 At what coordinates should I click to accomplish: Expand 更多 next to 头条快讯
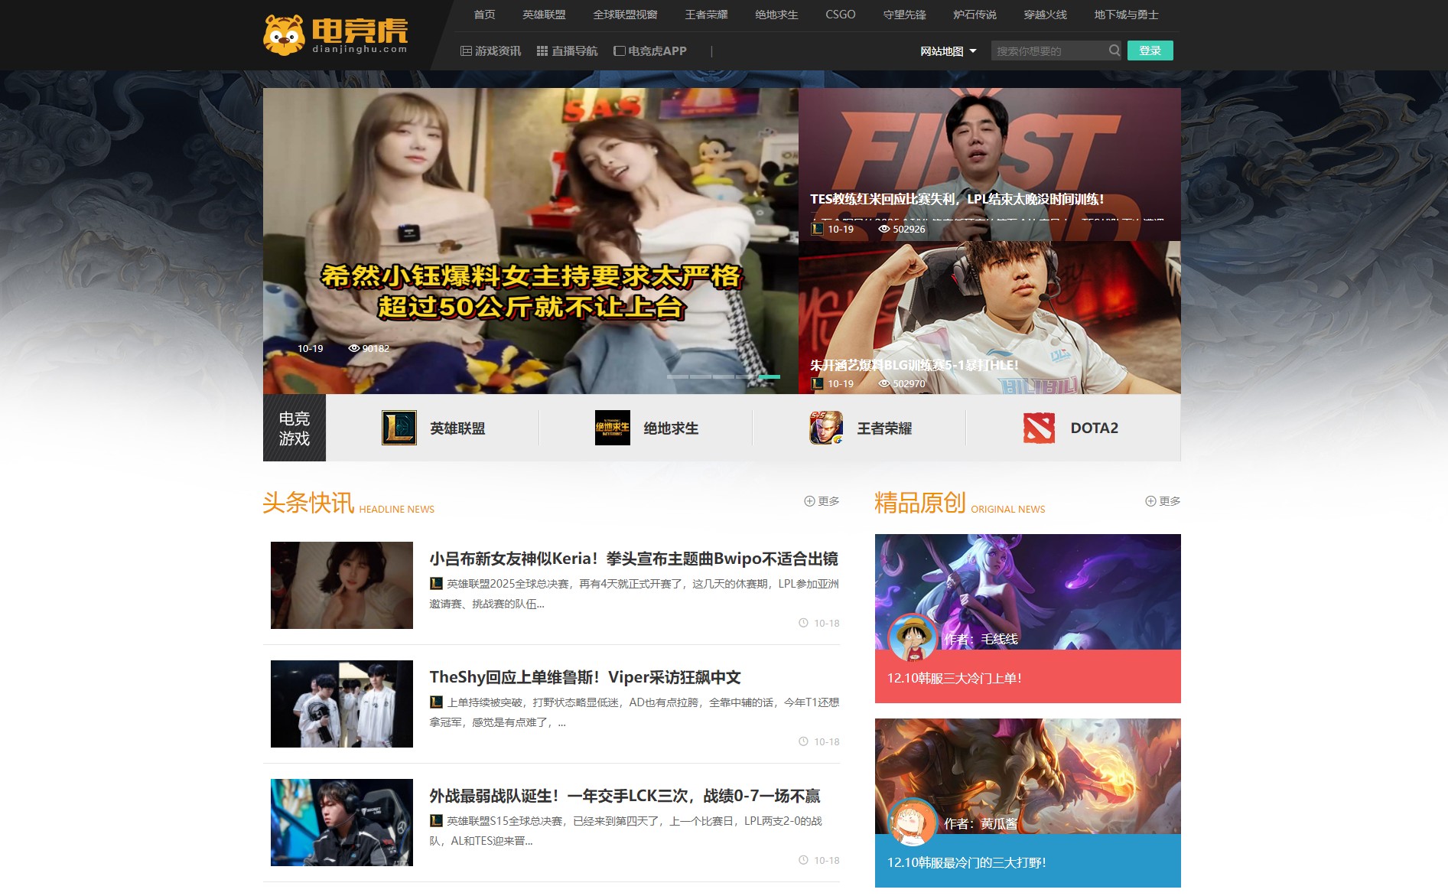pos(822,501)
